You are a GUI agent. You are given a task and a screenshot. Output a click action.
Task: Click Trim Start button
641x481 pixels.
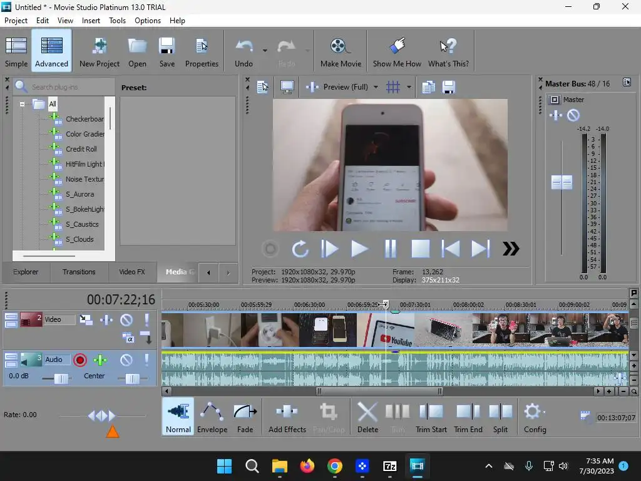pos(431,416)
